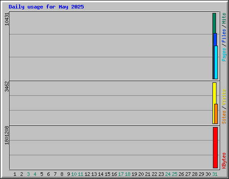Click day 1 on the x-axis
Viewport: 229px width, 179px height.
[x=15, y=174]
